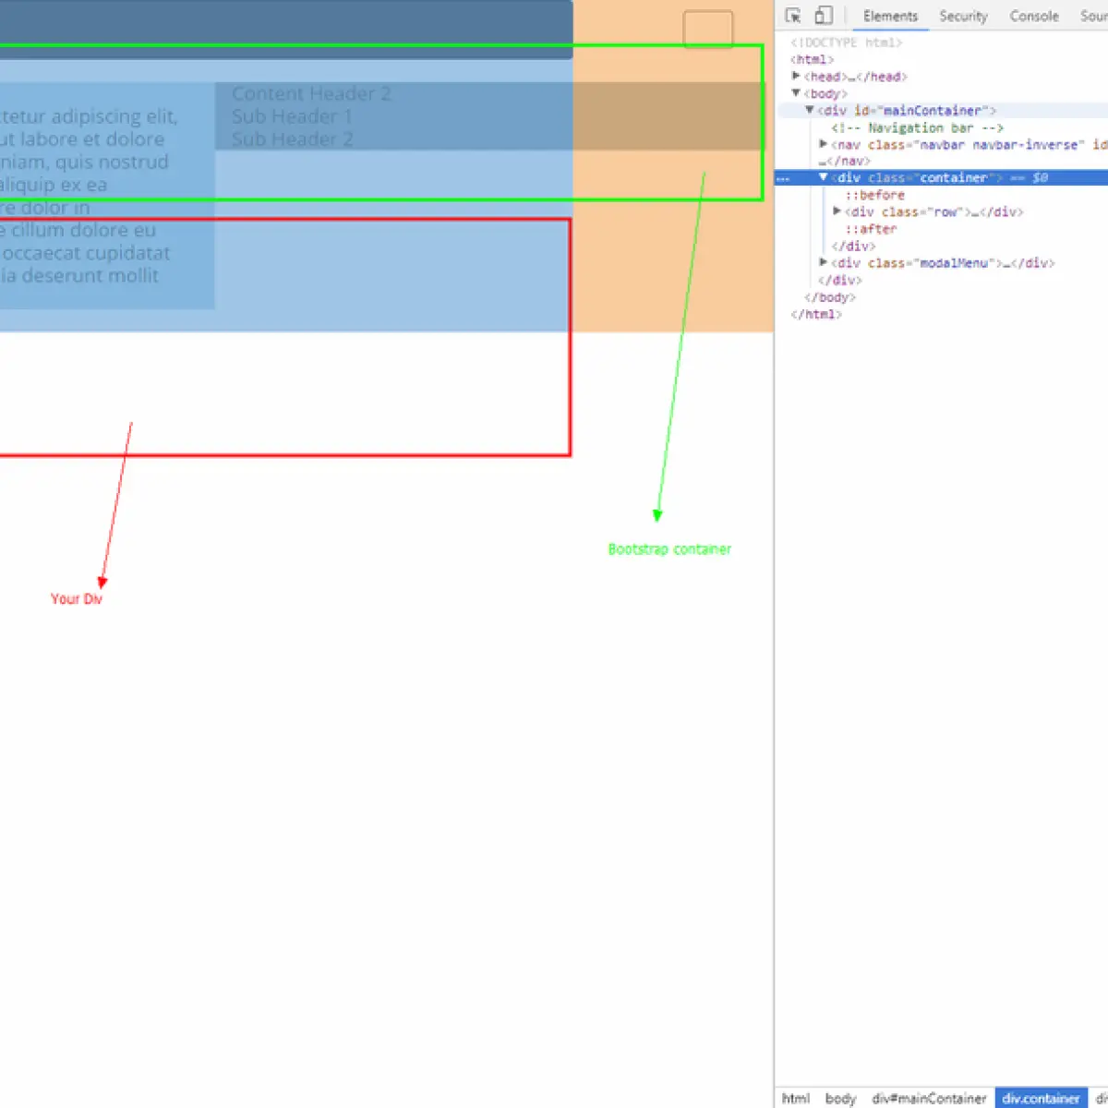Select the ::before pseudo-element

(874, 195)
